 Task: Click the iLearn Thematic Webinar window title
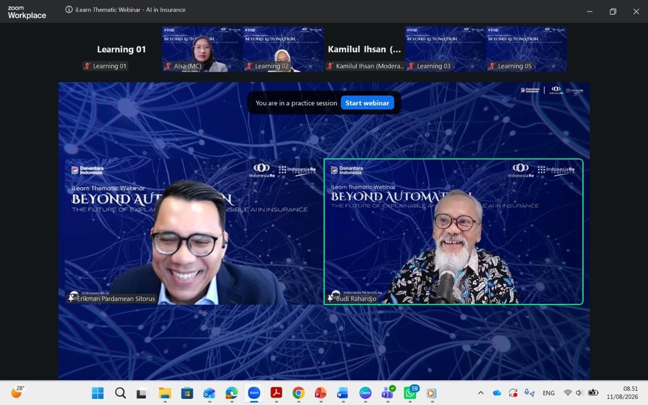[x=130, y=10]
